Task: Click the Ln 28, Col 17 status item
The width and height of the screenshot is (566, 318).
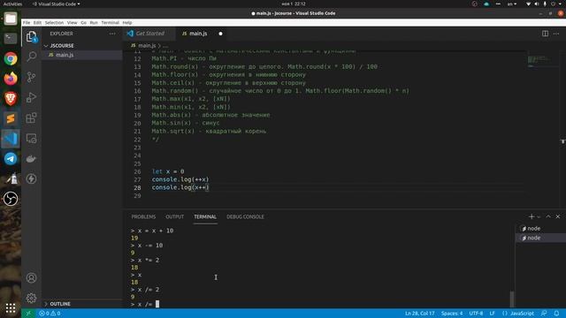Action: pos(420,314)
